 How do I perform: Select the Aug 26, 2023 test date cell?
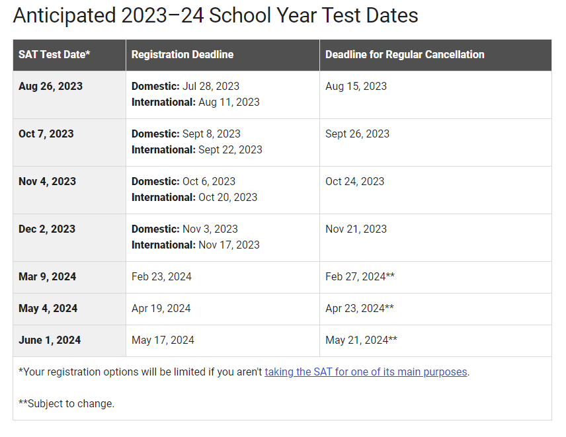51,87
